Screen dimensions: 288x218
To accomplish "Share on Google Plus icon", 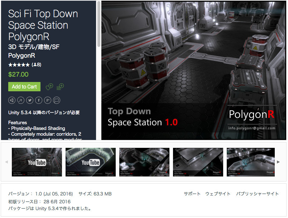I will point(48,100).
